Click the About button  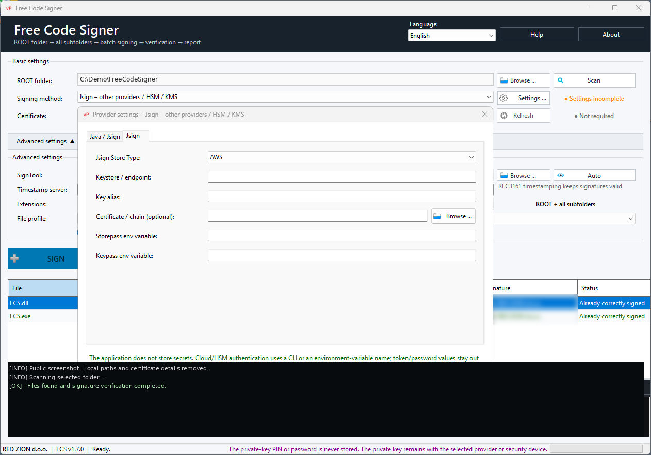pyautogui.click(x=611, y=35)
